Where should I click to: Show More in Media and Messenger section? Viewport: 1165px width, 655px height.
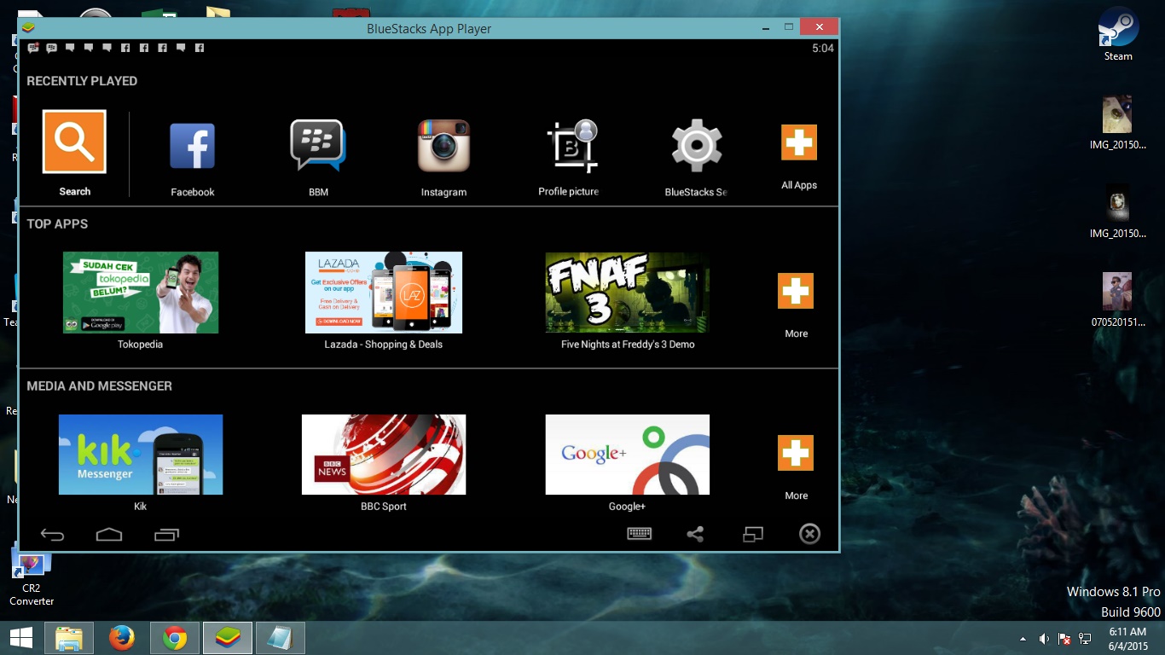tap(796, 453)
